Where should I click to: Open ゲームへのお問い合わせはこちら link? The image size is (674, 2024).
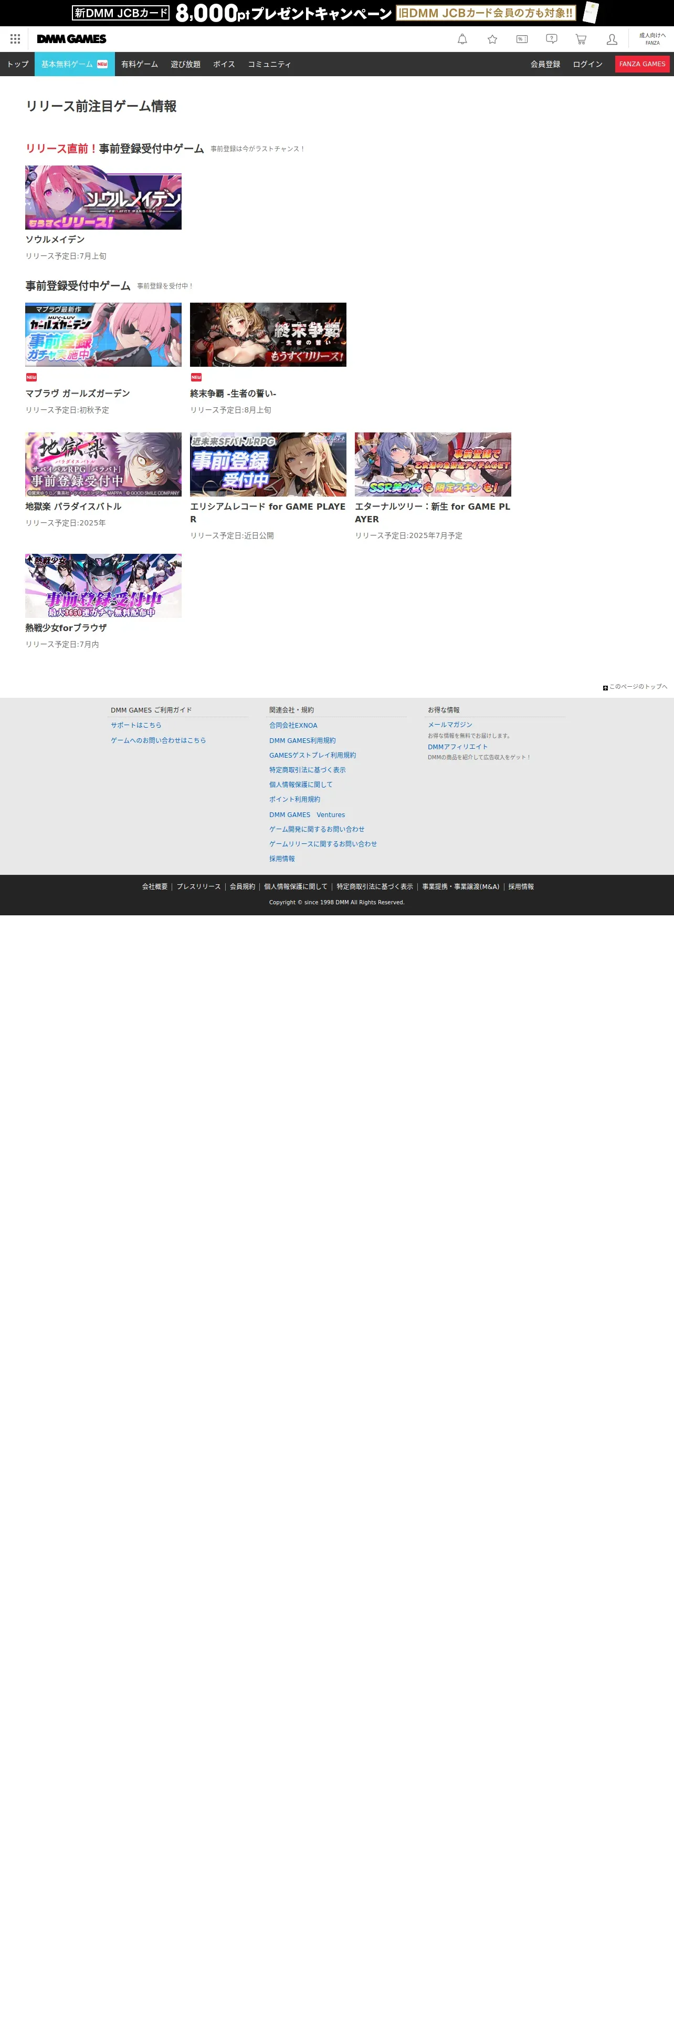click(159, 740)
